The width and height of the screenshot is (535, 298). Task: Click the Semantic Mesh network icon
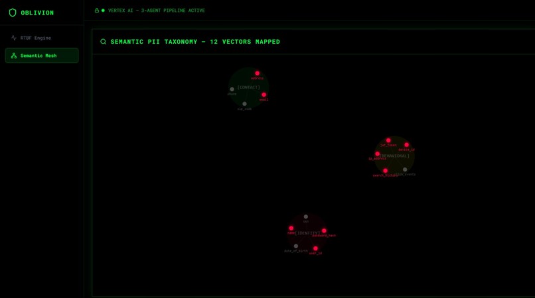(14, 56)
